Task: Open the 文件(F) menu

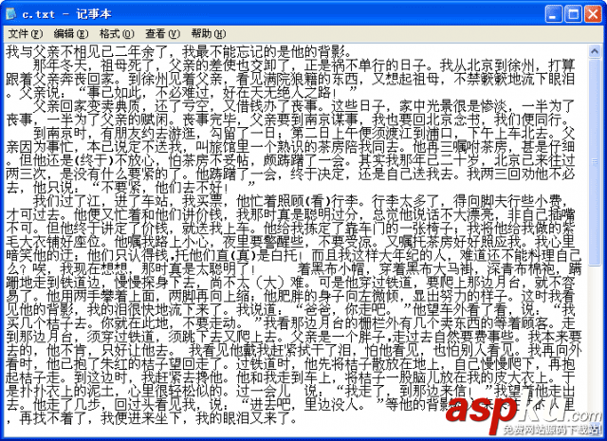Action: point(26,34)
